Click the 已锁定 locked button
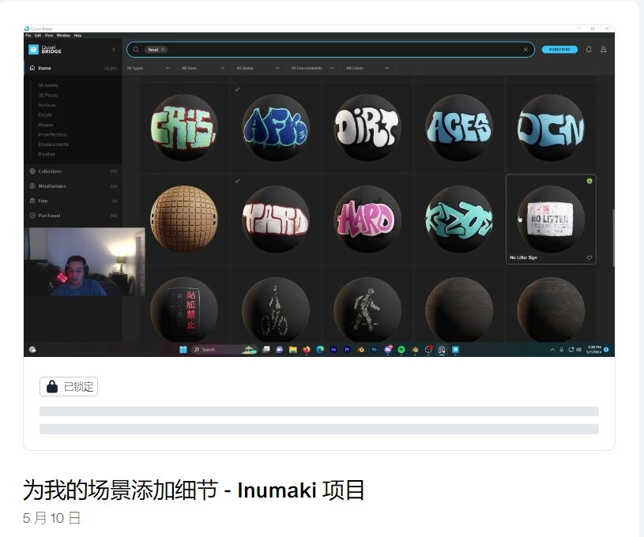The height and width of the screenshot is (537, 644). pos(69,386)
